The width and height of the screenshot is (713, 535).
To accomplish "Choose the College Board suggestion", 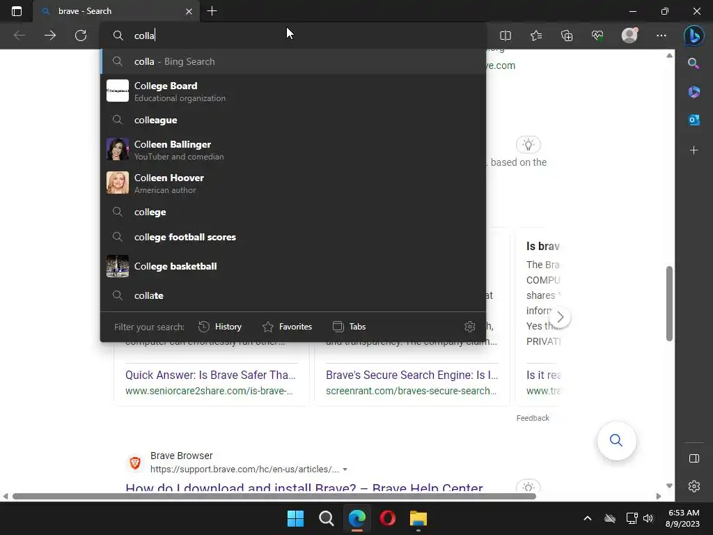I will pos(293,91).
